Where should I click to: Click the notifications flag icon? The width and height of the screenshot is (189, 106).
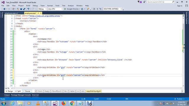(x=140, y=2)
